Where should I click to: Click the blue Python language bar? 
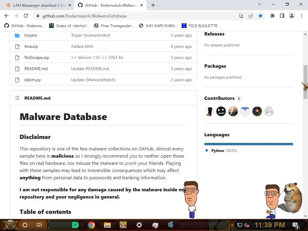[249, 144]
